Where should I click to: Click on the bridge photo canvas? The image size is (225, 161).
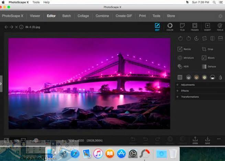coord(89,84)
